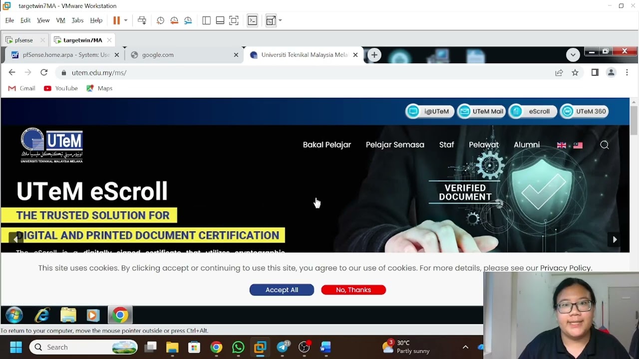This screenshot has height=359, width=639.
Task: Open Pelajar Semasa menu item
Action: (395, 145)
